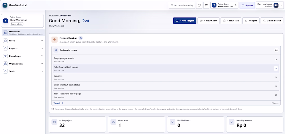Viewport: 285px width, 134px height.
Task: Click the tasks list capture title
Action: [58, 76]
